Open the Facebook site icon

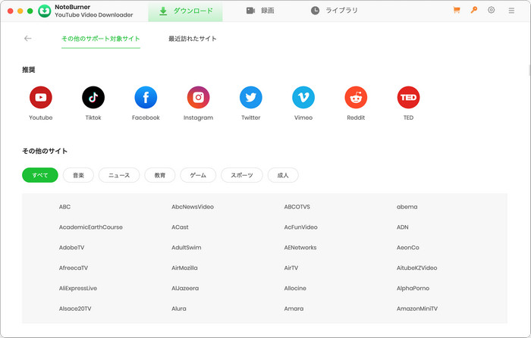(x=146, y=98)
